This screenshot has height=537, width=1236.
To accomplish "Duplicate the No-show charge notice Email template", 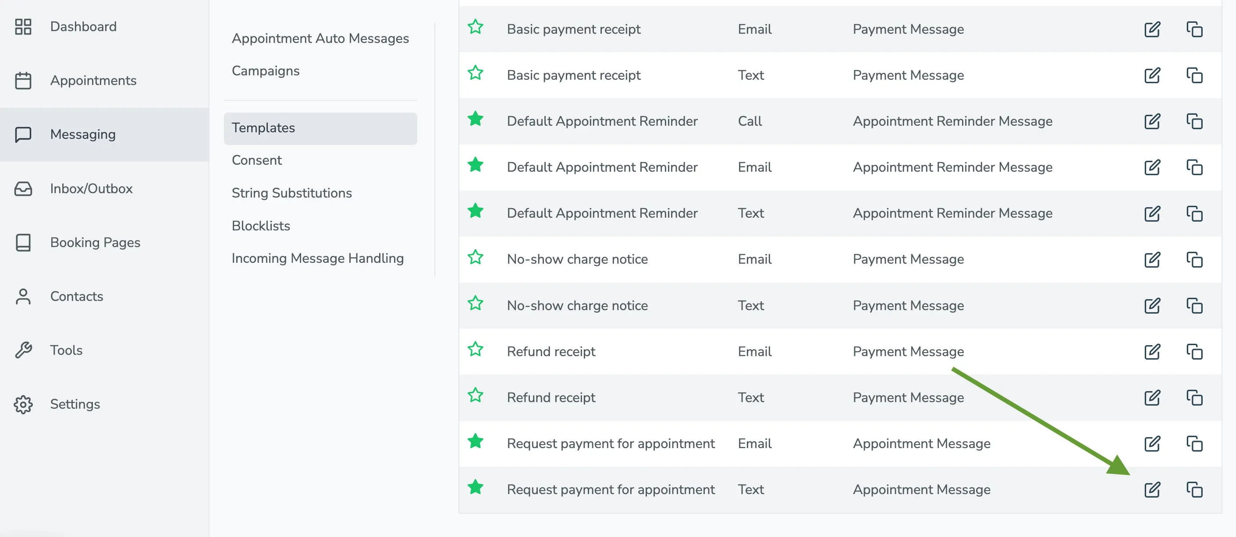I will 1195,259.
